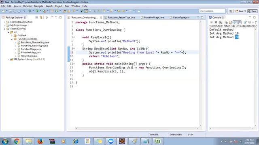Click the New file toolbar icon
This screenshot has width=259, height=145.
point(3,11)
